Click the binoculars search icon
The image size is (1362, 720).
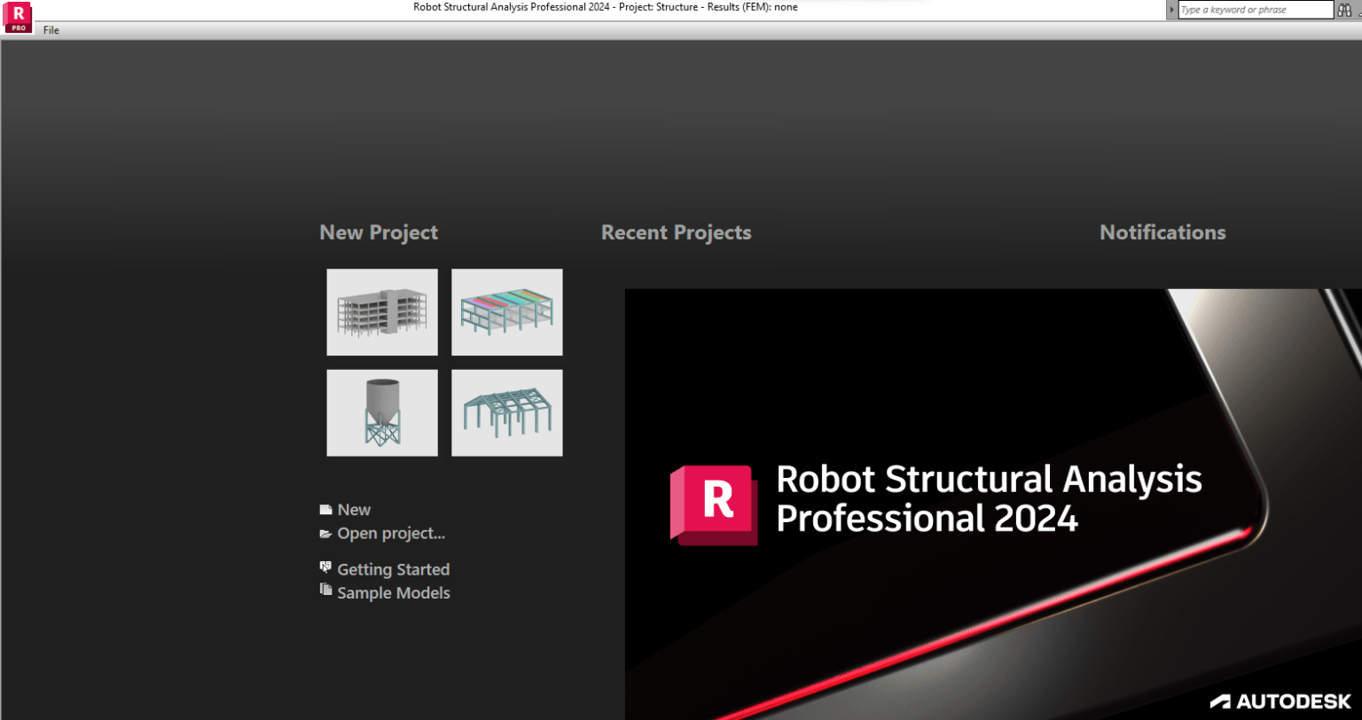tap(1343, 10)
